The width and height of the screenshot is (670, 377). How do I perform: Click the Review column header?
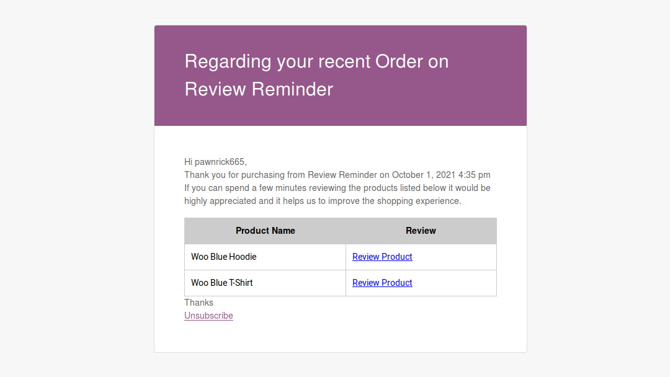421,231
